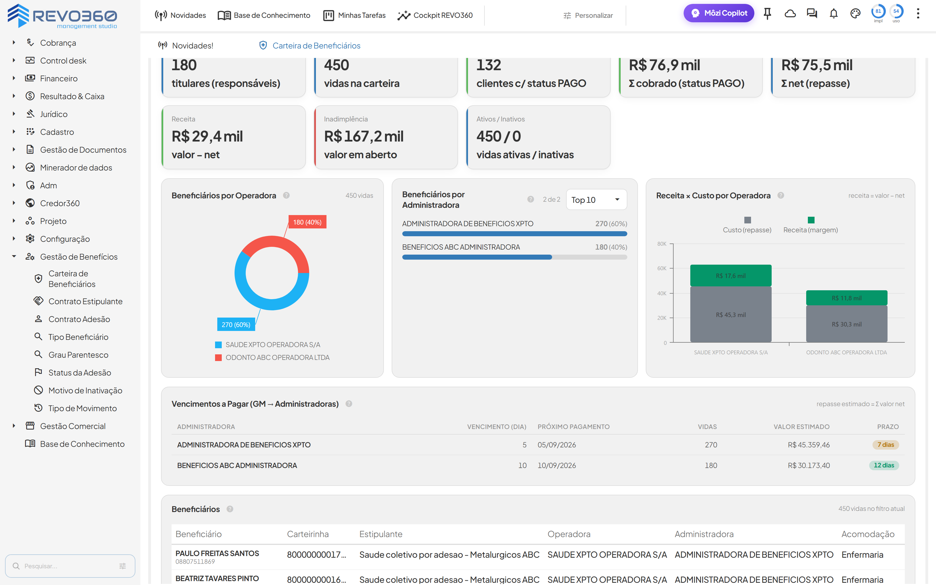Open the pin icon in top bar
The width and height of the screenshot is (936, 585).
coord(767,14)
